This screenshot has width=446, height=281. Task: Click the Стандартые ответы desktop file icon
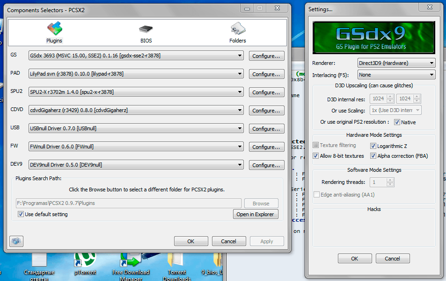[39, 266]
